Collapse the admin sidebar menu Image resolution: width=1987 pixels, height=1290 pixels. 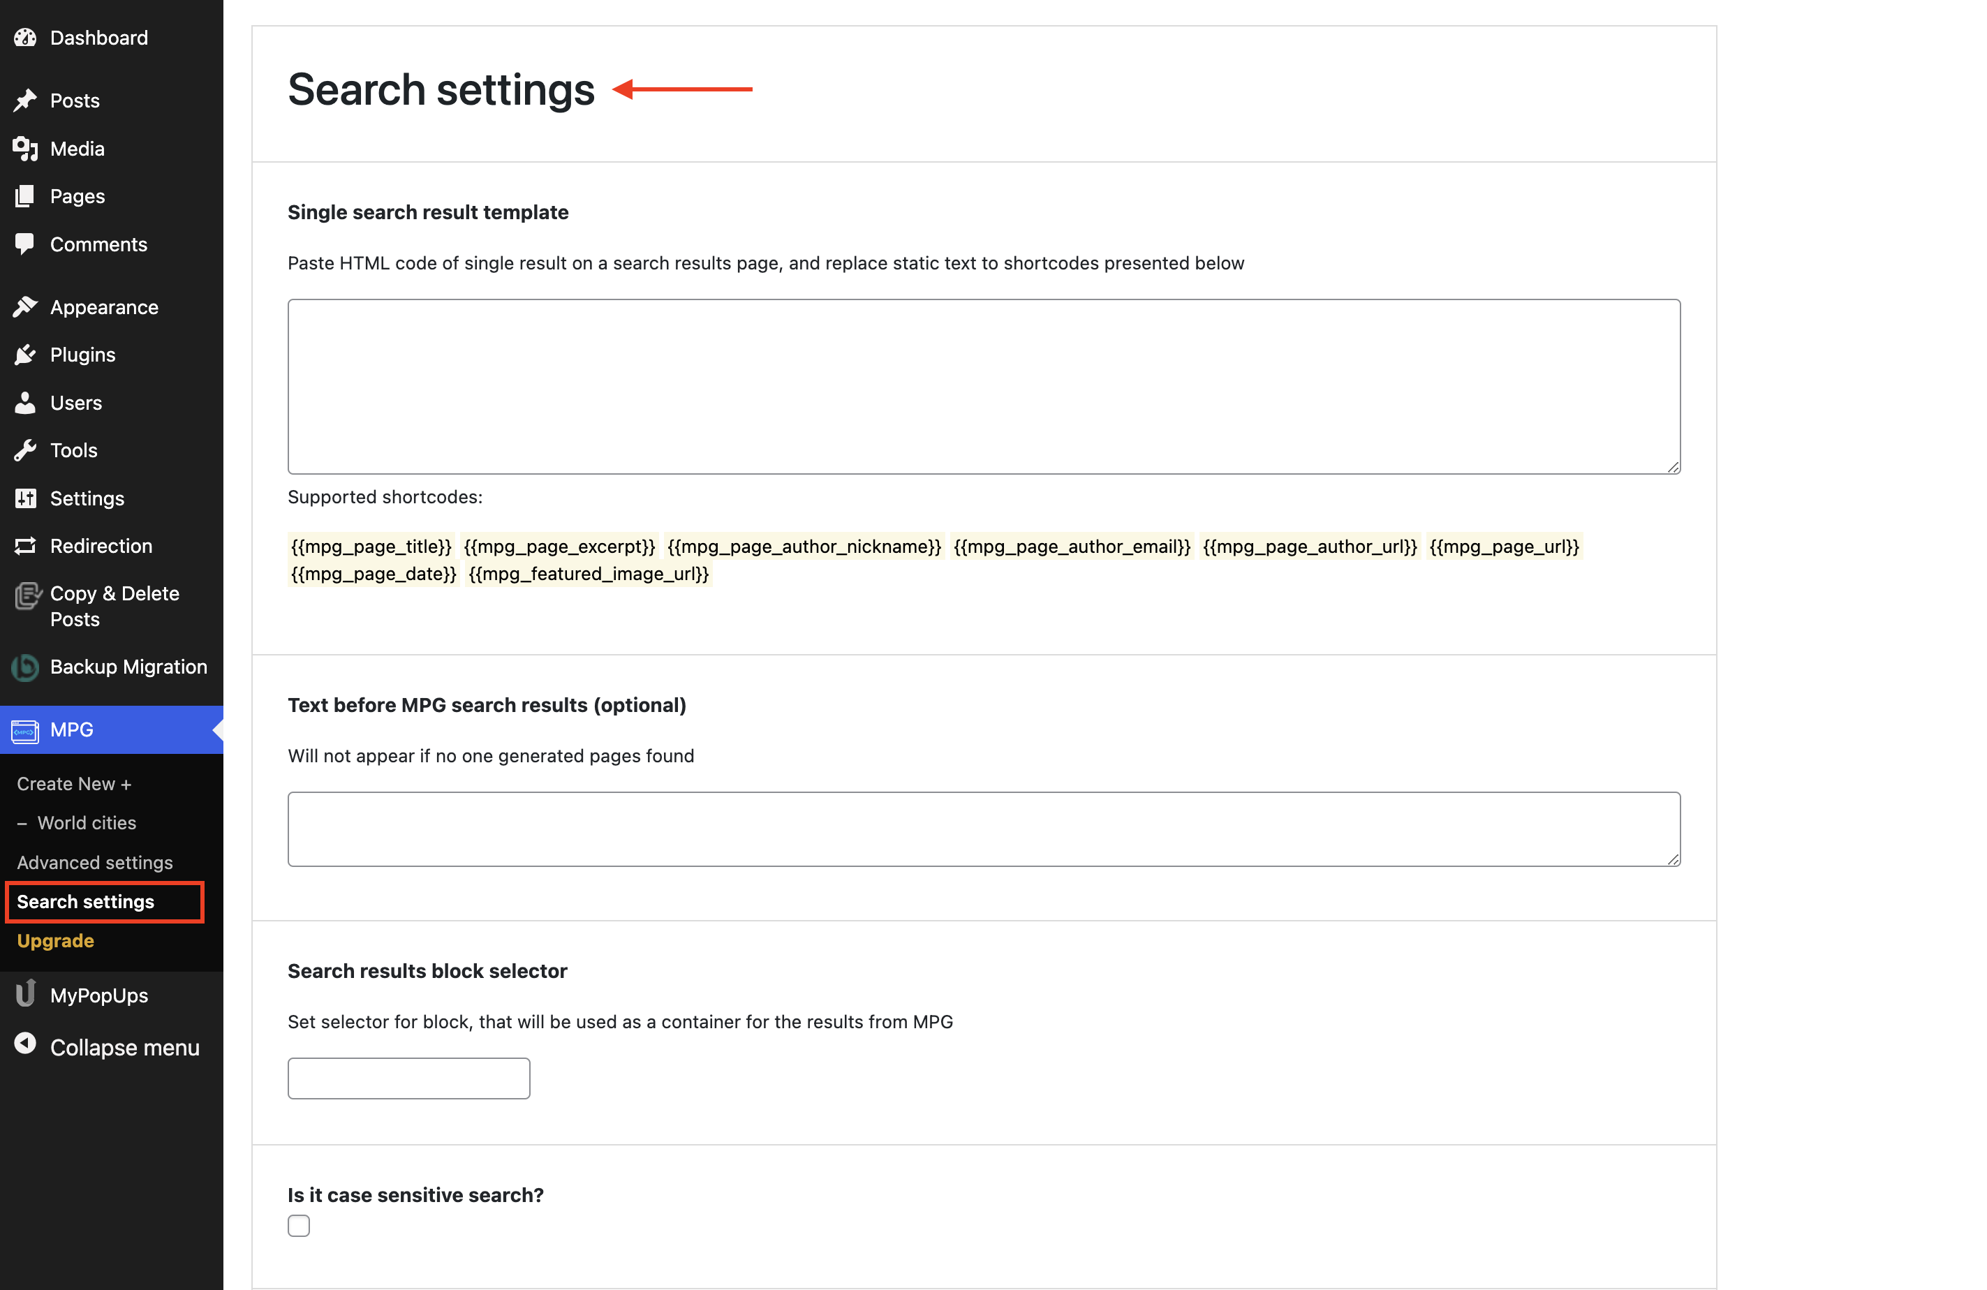pyautogui.click(x=124, y=1047)
